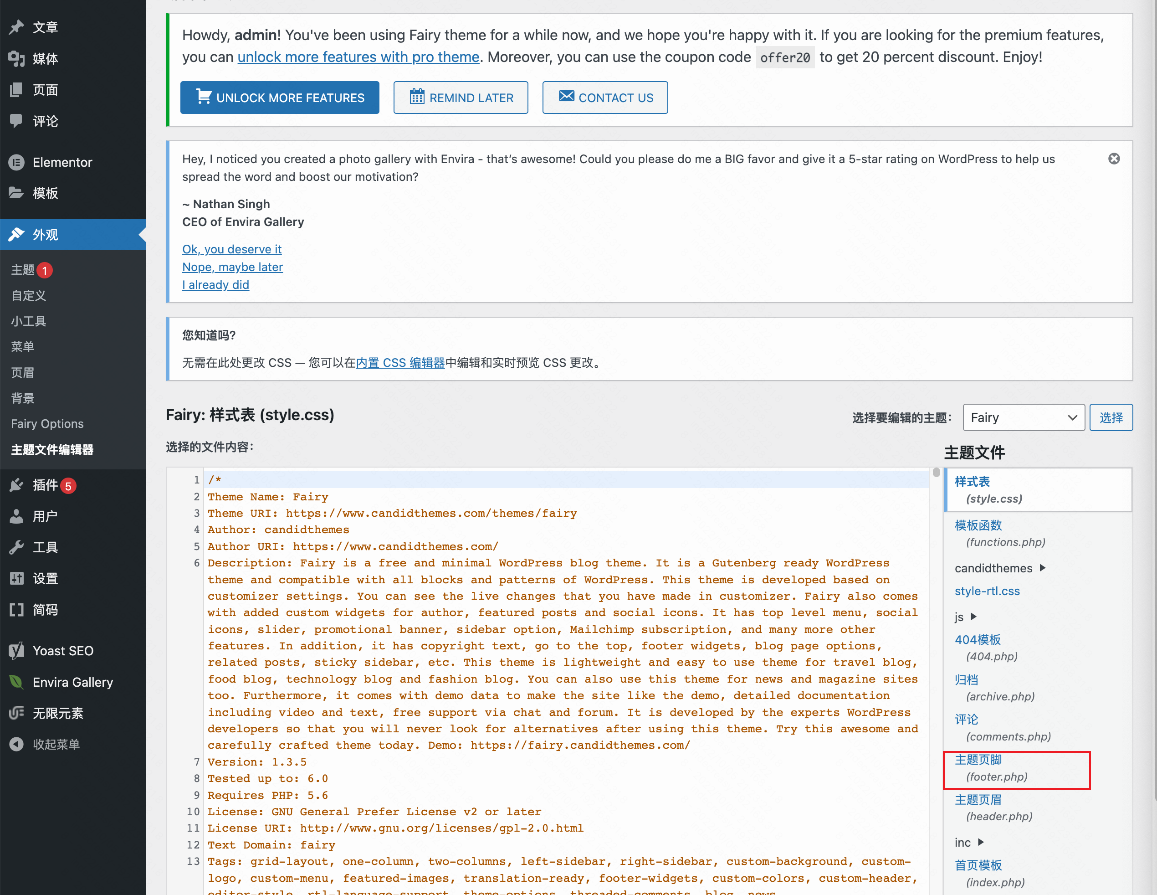Click the Yoast SEO logo icon

click(16, 651)
